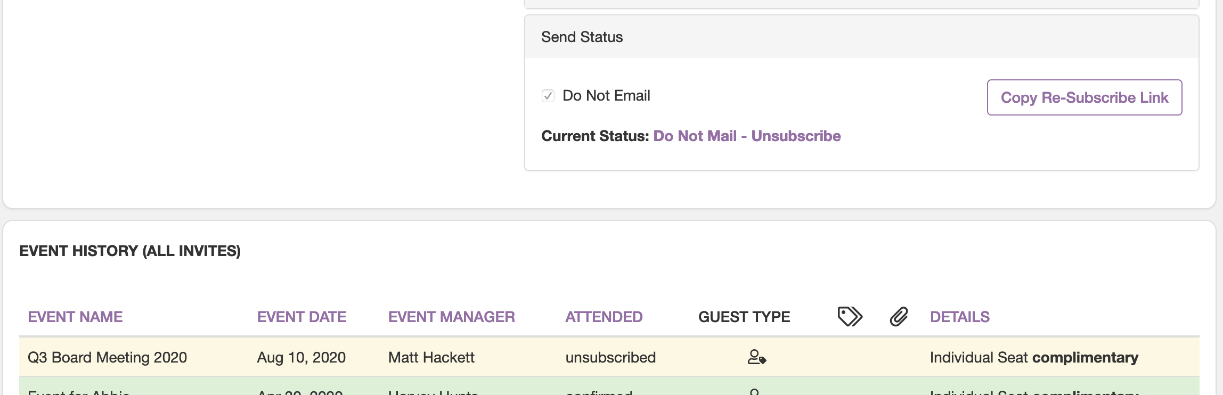Click the unsubscribed attended status cell
The image size is (1223, 395).
pos(610,357)
